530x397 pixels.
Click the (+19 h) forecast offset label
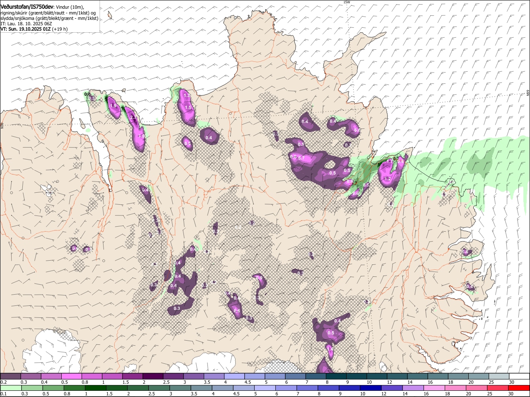point(60,29)
